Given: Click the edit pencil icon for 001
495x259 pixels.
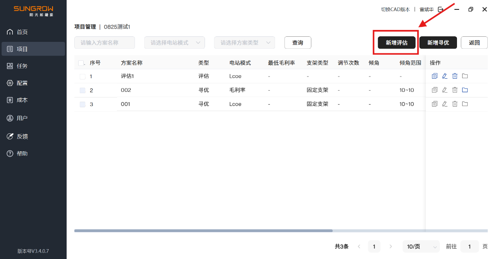Looking at the screenshot, I should coord(445,104).
